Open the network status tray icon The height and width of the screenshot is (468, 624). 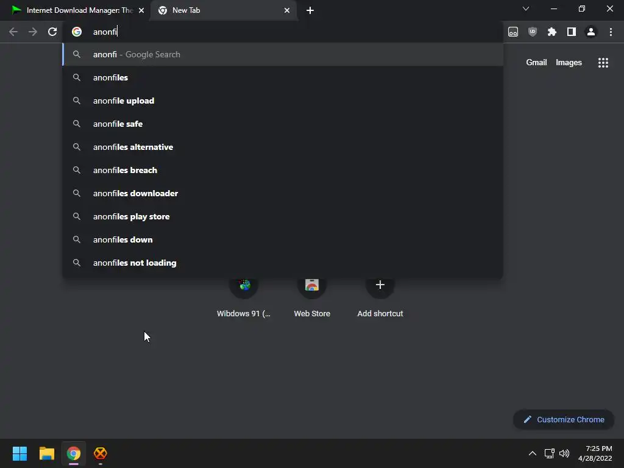click(x=550, y=453)
